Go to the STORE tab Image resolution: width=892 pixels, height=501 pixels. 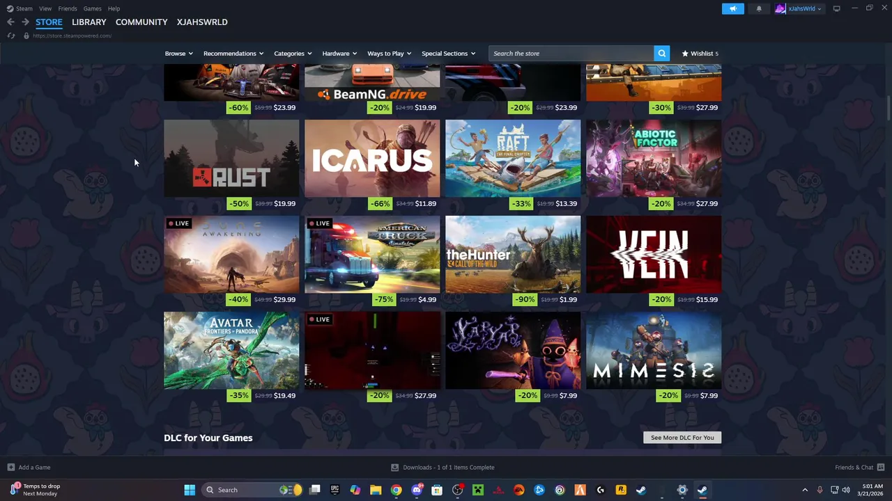[x=49, y=22]
